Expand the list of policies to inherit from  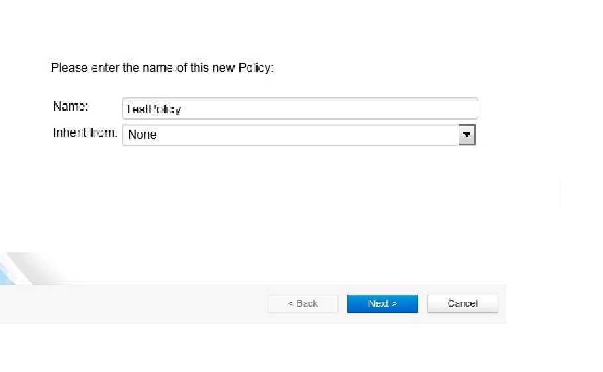(467, 135)
